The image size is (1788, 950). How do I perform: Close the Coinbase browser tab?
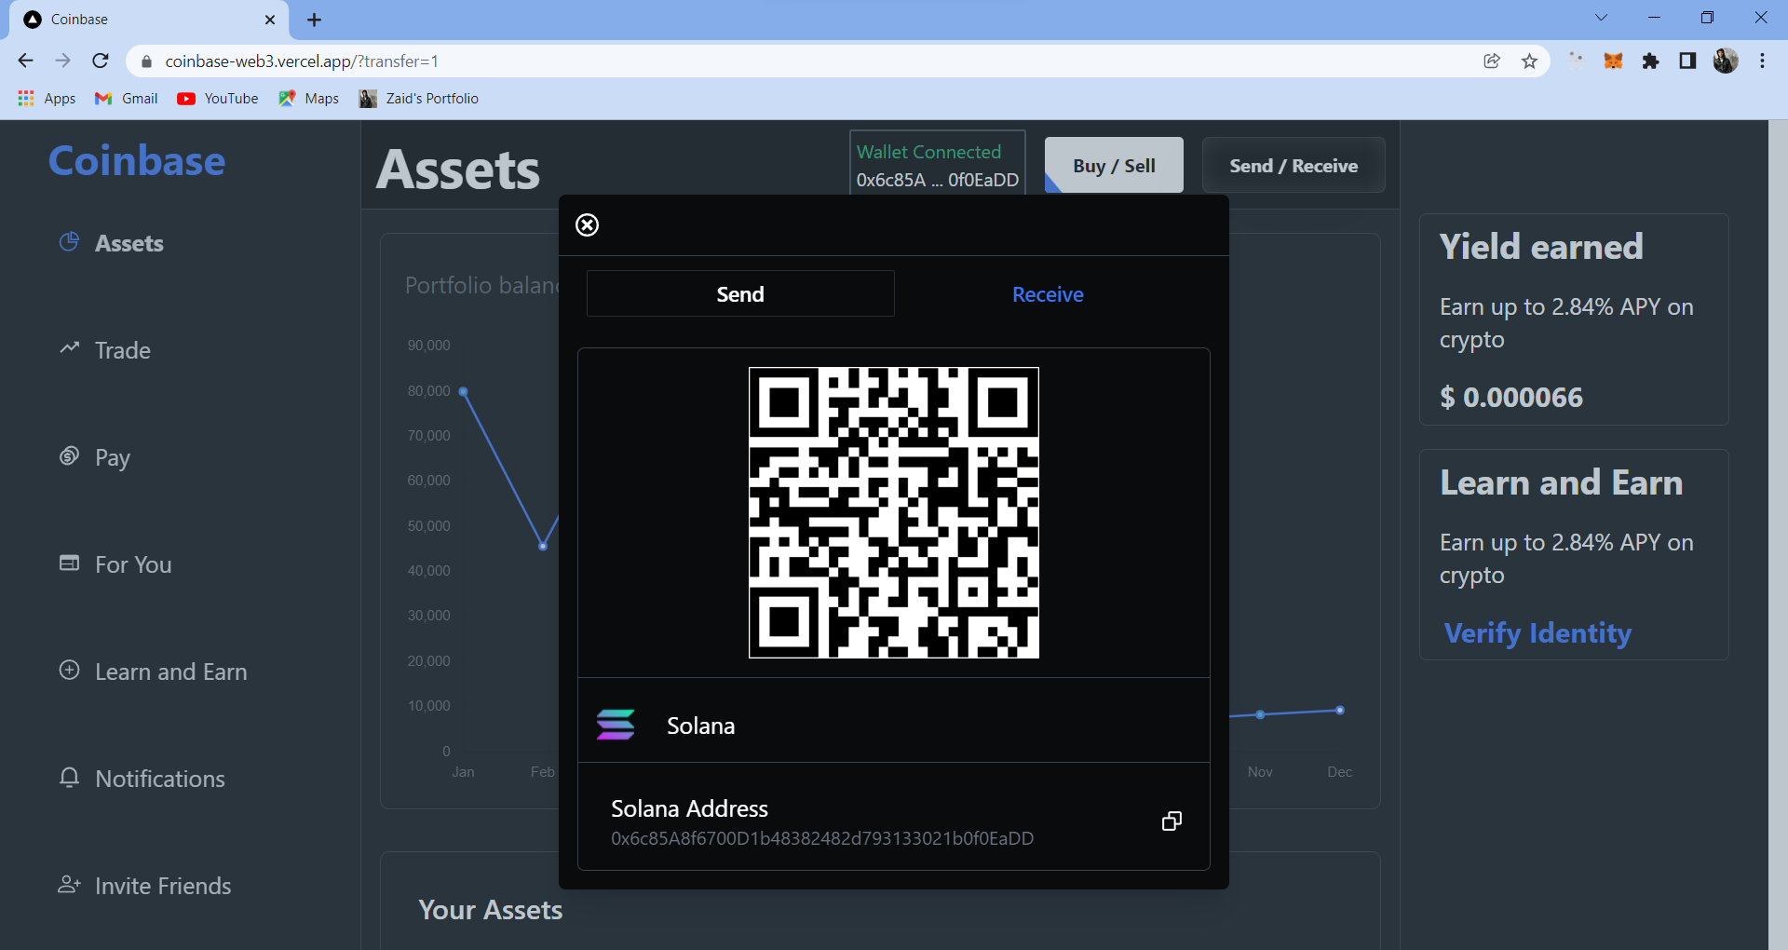(x=270, y=20)
